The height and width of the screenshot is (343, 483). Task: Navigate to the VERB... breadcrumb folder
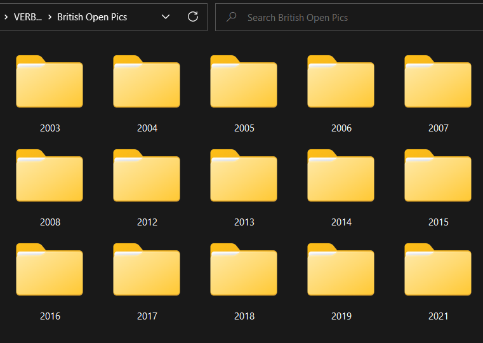click(x=28, y=17)
